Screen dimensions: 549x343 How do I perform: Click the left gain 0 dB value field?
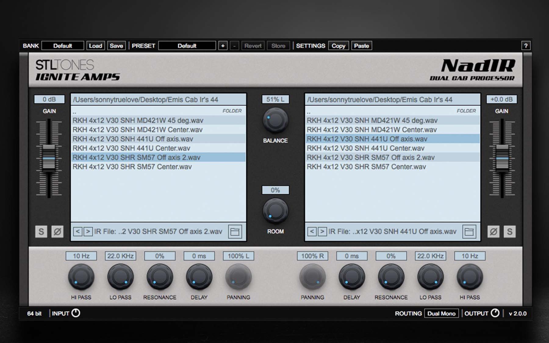coord(49,99)
